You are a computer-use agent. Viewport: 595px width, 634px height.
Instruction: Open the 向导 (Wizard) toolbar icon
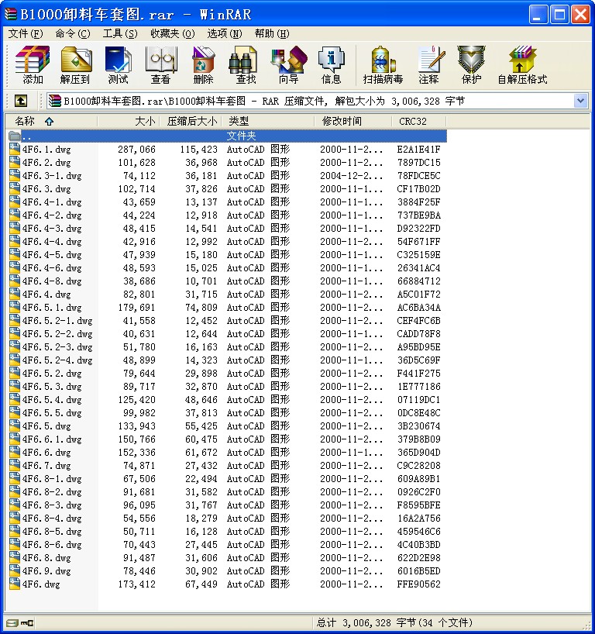click(289, 60)
